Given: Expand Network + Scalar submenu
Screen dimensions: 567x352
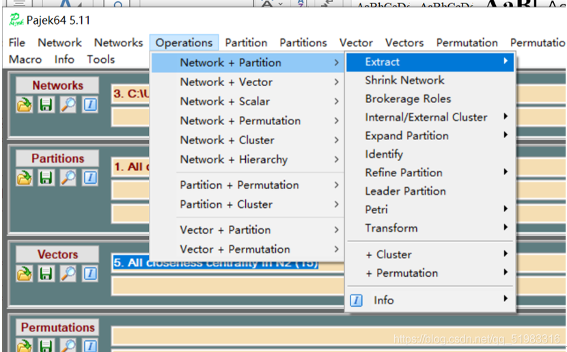Looking at the screenshot, I should (248, 101).
